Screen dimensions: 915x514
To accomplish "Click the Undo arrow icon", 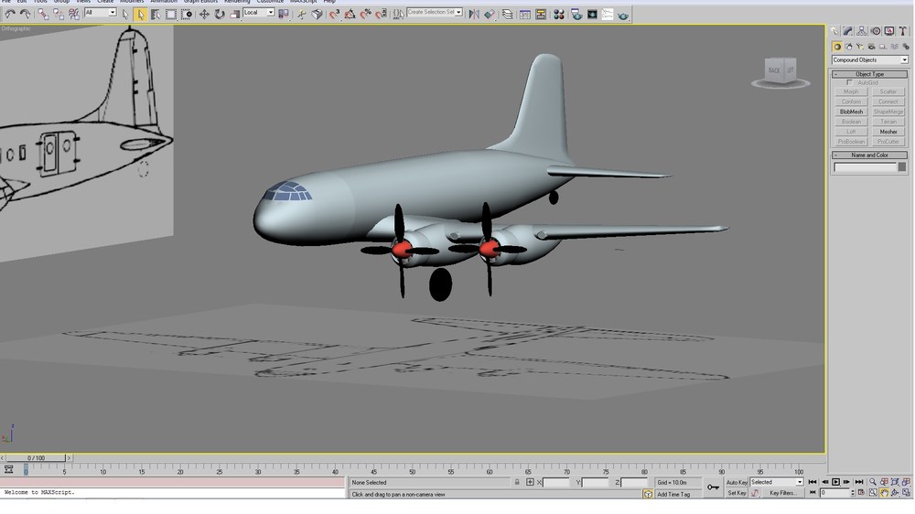I will pos(10,14).
